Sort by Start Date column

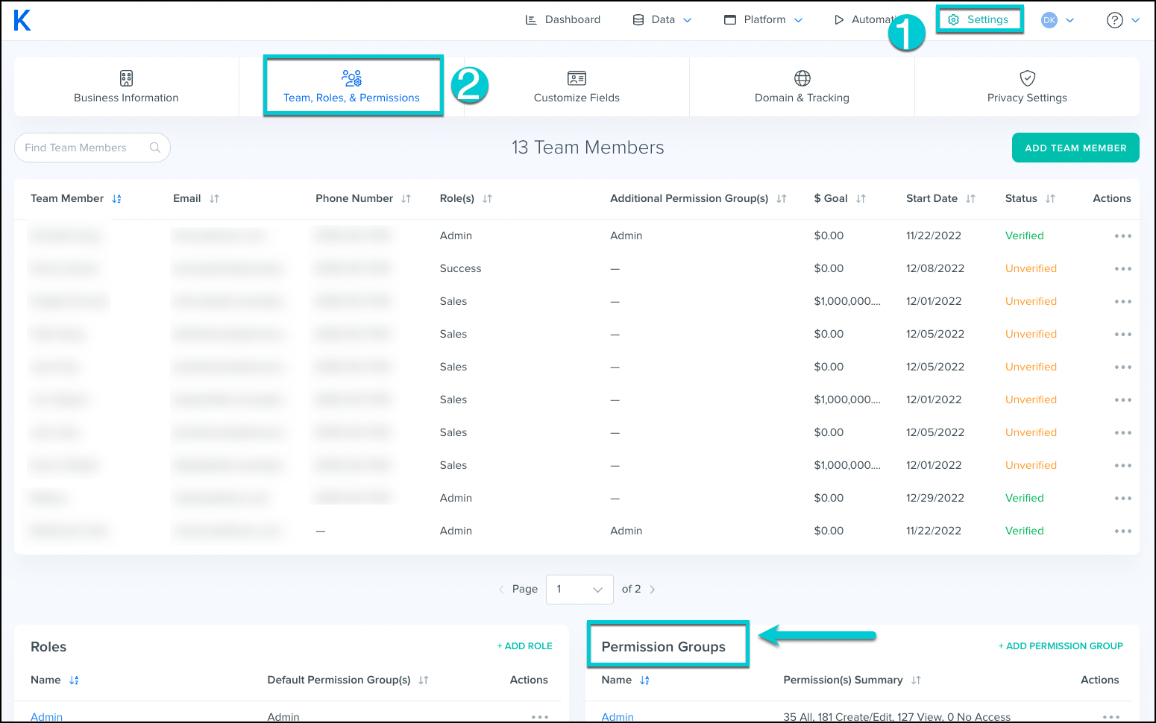tap(970, 199)
